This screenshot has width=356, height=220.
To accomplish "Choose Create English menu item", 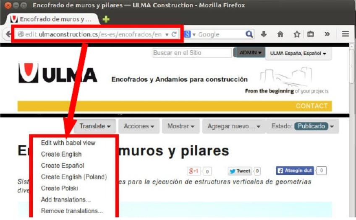I will [61, 154].
